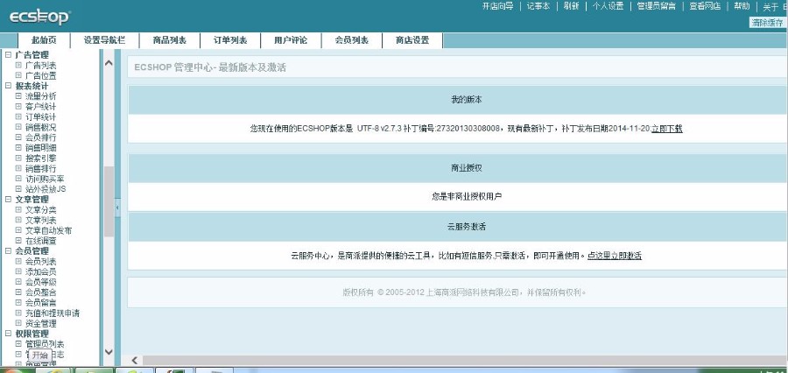
Task: Select the 商店设置 tab
Action: pyautogui.click(x=412, y=40)
